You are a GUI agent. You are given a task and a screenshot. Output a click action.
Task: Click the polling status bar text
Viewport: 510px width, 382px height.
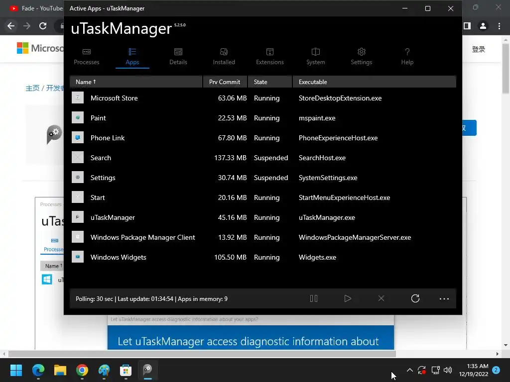tap(151, 299)
